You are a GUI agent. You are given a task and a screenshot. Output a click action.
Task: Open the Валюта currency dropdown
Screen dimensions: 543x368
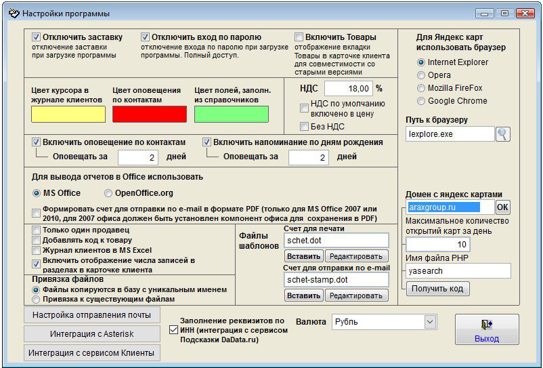tap(430, 322)
